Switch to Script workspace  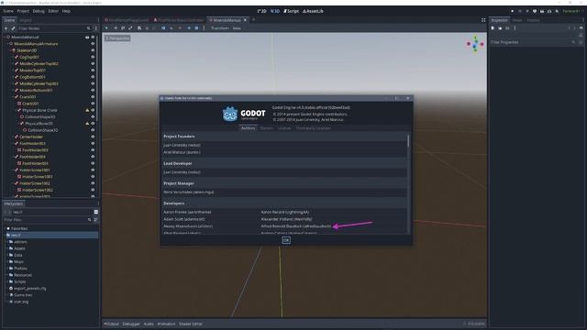pyautogui.click(x=291, y=11)
